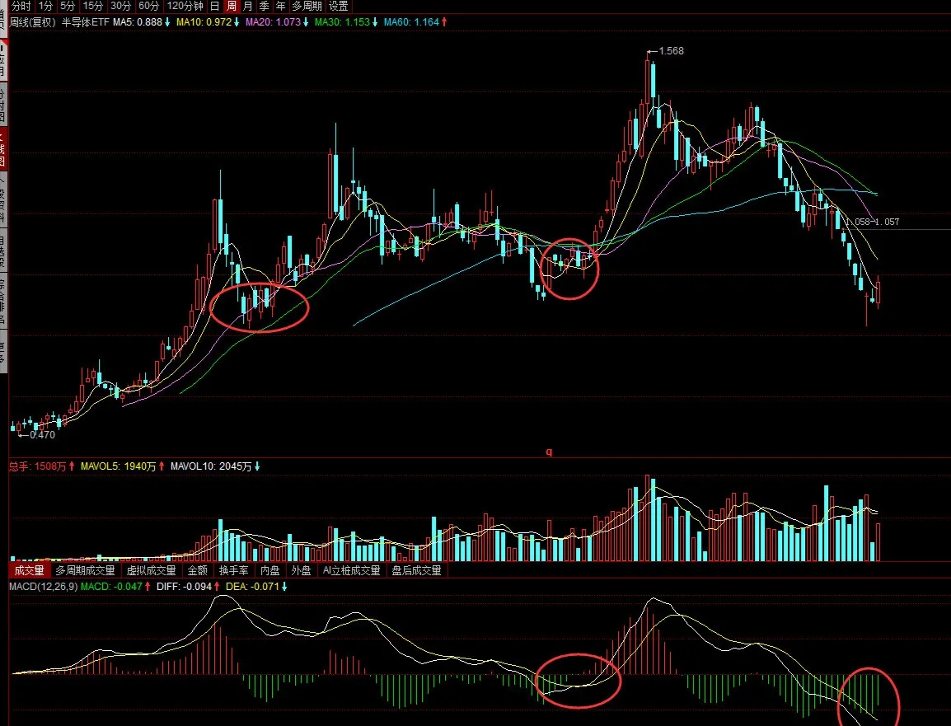Switch to the 内盘 indicator tab
951x726 pixels.
[270, 570]
